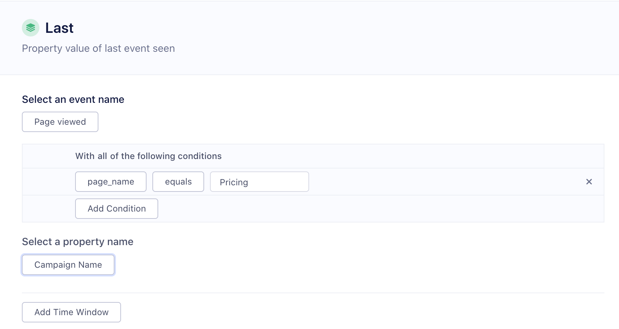Image resolution: width=619 pixels, height=329 pixels.
Task: Click the Property value of last event seen description
Action: click(98, 49)
